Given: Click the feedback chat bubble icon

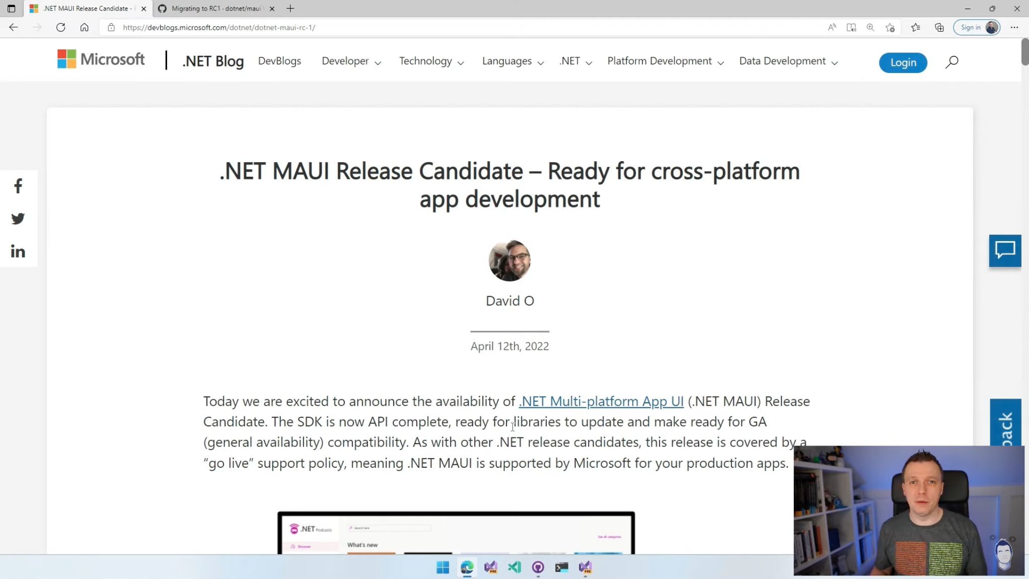Looking at the screenshot, I should point(1005,250).
